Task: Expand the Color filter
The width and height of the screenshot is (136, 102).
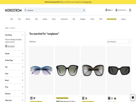Action: coord(23,74)
